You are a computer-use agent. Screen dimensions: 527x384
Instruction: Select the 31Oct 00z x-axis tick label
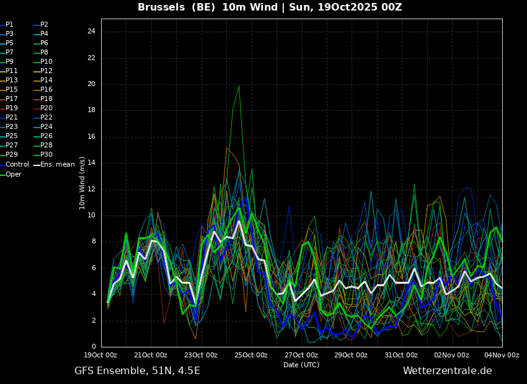pyautogui.click(x=401, y=355)
